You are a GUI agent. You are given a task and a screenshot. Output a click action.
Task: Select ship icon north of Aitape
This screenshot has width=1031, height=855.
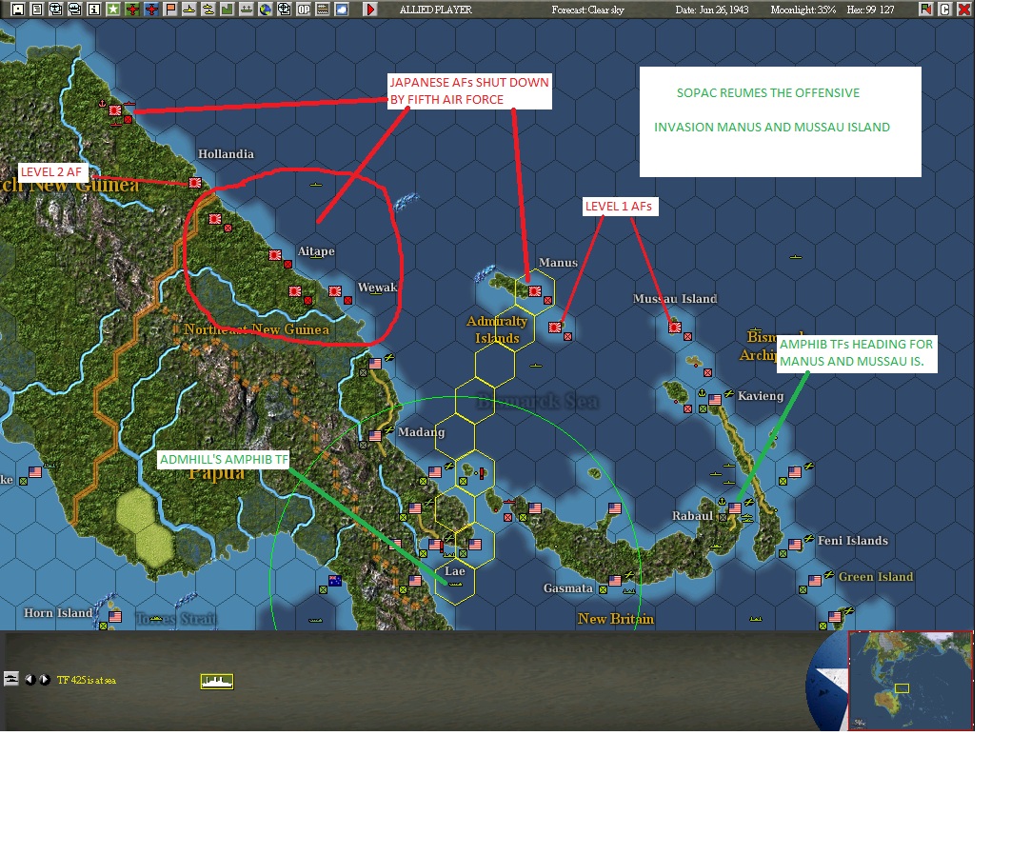pos(316,185)
